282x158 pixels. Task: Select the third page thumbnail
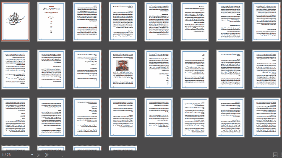coord(87,21)
